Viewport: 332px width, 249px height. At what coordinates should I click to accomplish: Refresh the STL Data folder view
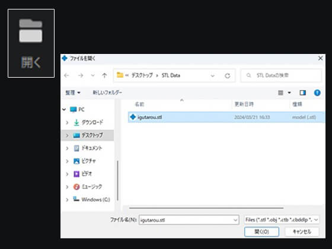(228, 76)
